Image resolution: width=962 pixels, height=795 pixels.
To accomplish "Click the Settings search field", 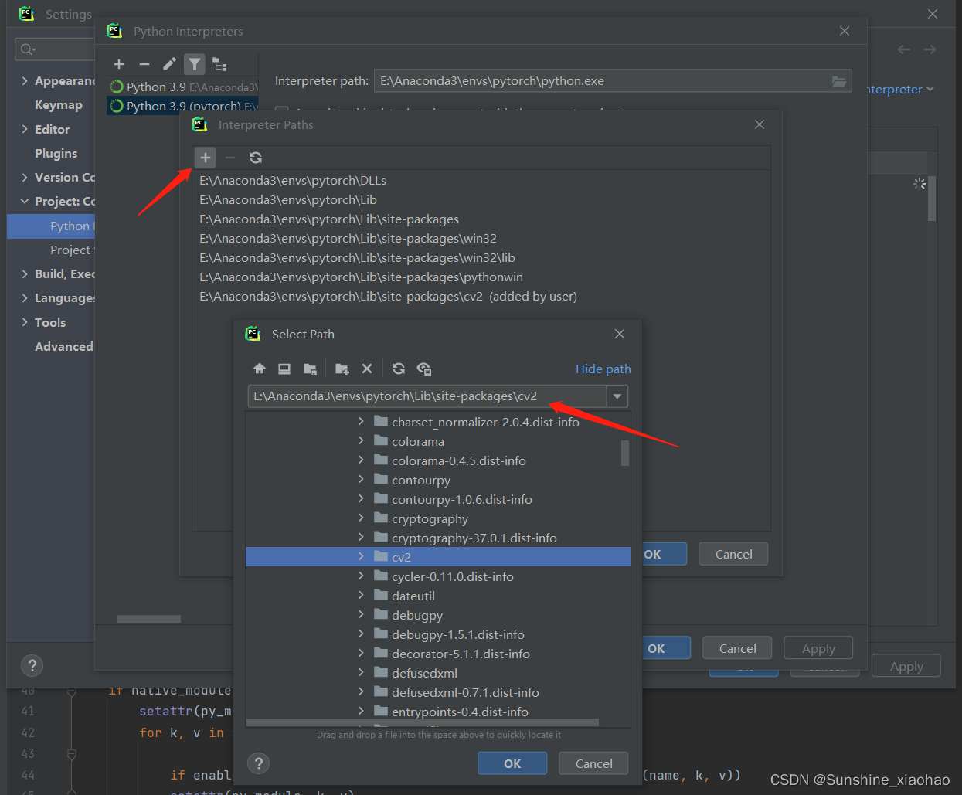I will [55, 49].
